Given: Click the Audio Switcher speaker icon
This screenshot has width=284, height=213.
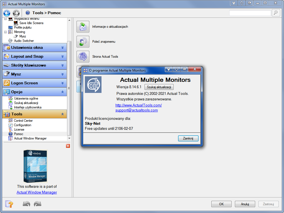Looking at the screenshot, I should pos(11,41).
